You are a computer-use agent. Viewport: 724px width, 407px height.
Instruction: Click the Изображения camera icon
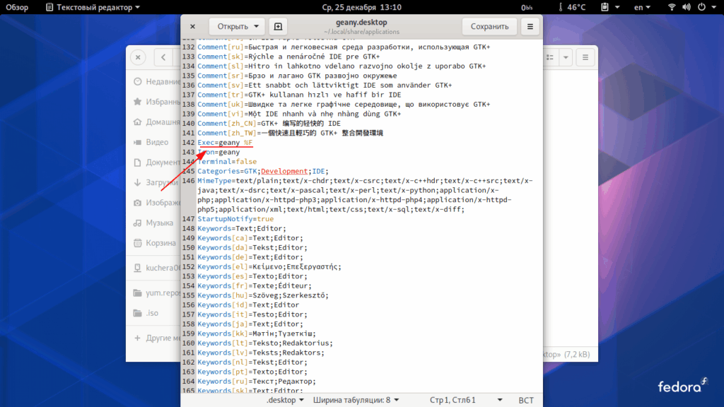click(x=138, y=203)
